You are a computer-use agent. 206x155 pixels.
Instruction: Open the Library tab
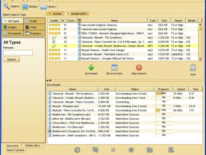pos(49,6)
